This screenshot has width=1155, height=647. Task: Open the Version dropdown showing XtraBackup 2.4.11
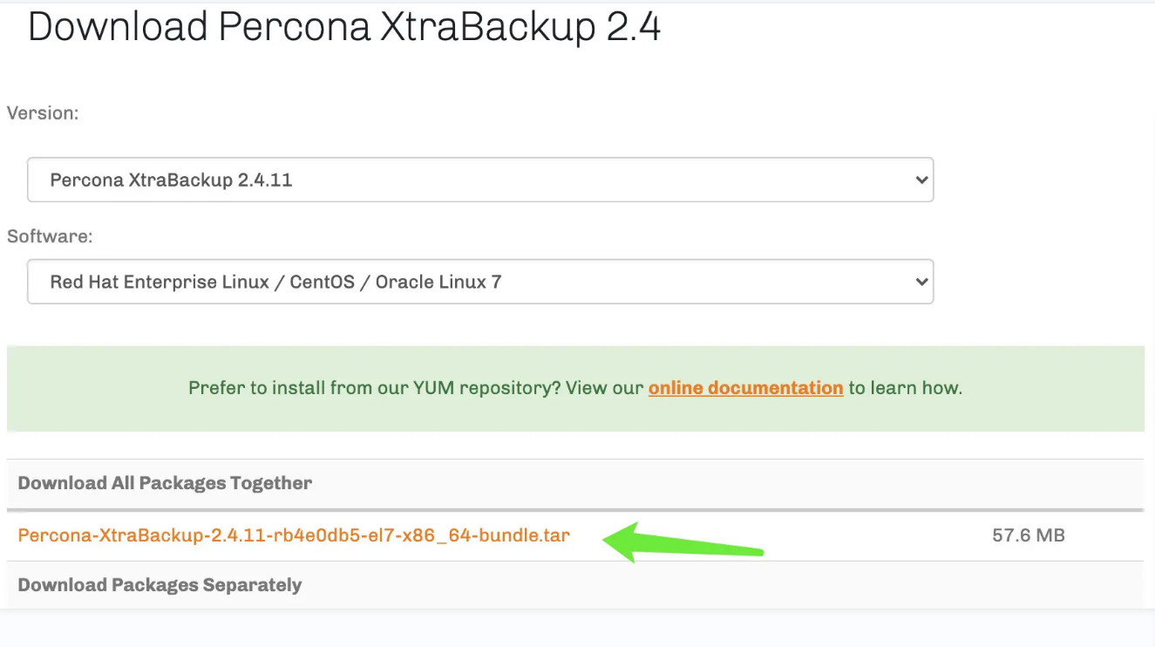[x=479, y=180]
